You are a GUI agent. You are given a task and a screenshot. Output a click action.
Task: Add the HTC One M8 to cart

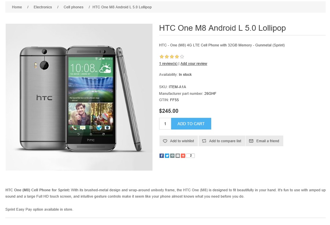coord(191,124)
